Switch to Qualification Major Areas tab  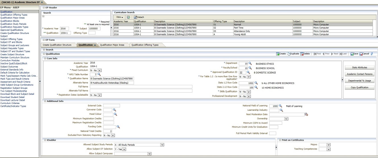(x=112, y=45)
